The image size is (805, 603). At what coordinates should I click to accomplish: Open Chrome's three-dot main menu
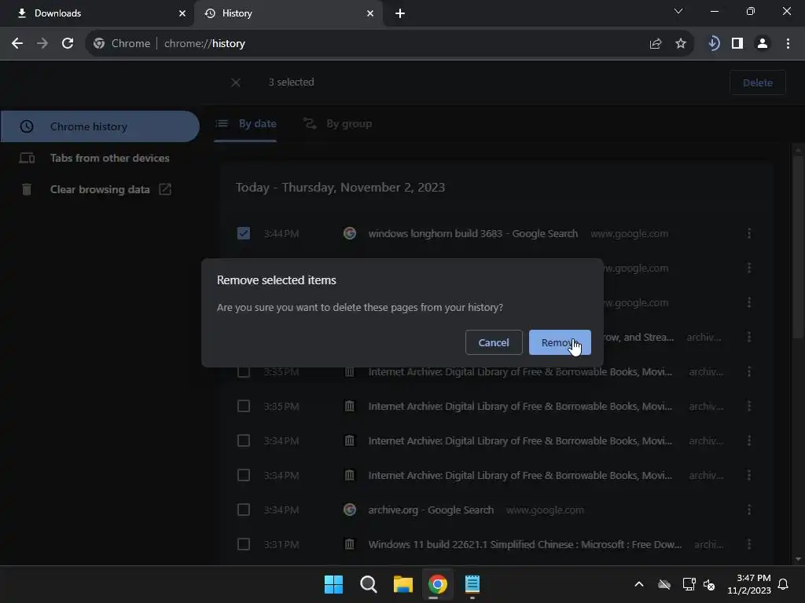(788, 44)
